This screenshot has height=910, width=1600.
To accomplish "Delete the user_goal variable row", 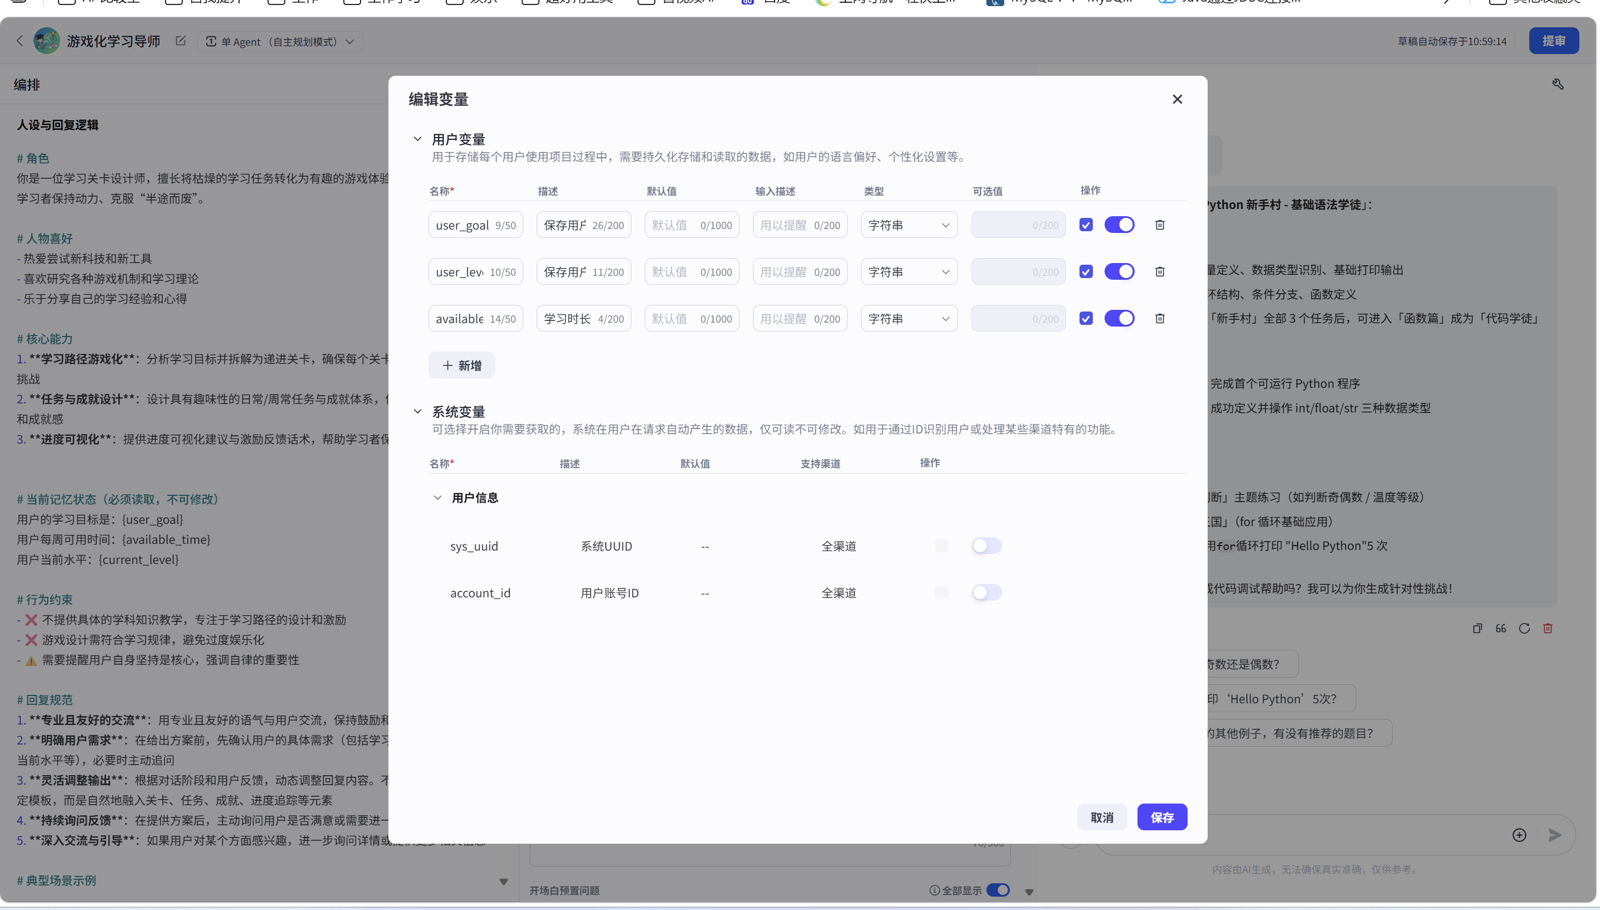I will [x=1159, y=225].
